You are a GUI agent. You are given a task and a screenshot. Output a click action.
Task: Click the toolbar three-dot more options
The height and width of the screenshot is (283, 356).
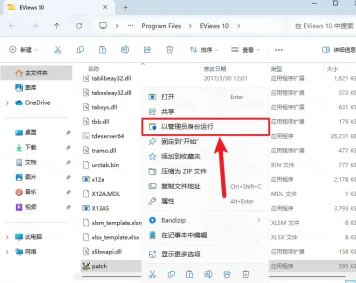[278, 49]
